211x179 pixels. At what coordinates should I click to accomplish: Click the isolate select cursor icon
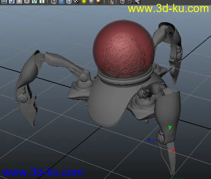click(x=111, y=2)
